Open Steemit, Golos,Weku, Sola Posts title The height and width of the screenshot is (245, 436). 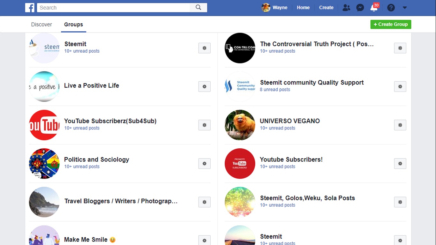[x=307, y=198]
